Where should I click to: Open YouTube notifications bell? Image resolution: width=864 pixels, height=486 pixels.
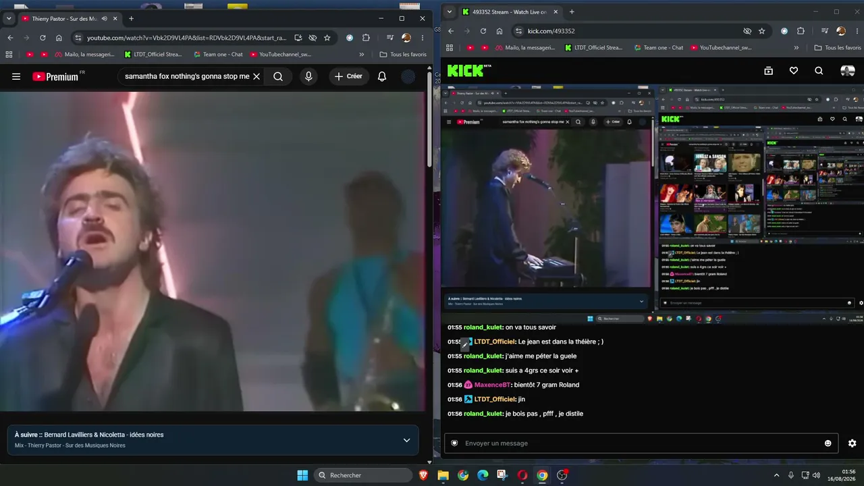(x=382, y=76)
